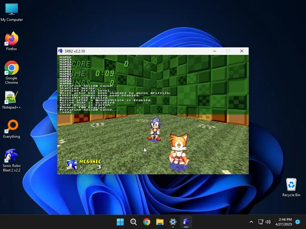Close the SRB2 v2.2.10 window
The image size is (306, 229).
(x=241, y=51)
